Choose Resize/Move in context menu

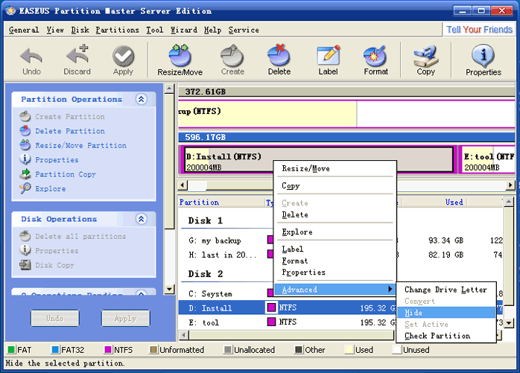pyautogui.click(x=335, y=168)
